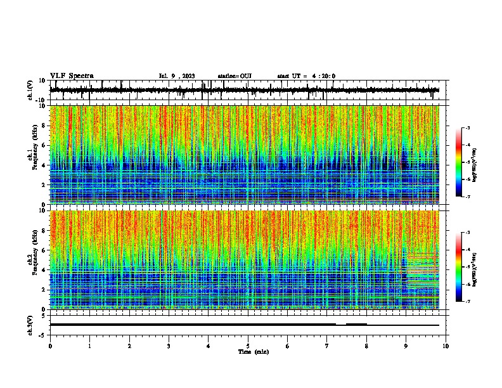
Task: Click the time axis tick label "1"
Action: tap(89, 346)
